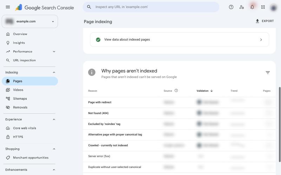This screenshot has width=281, height=175.
Task: Click the Reason column header
Action: point(93,91)
